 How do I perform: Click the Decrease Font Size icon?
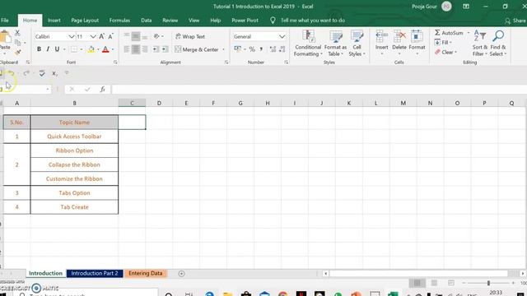pos(110,36)
